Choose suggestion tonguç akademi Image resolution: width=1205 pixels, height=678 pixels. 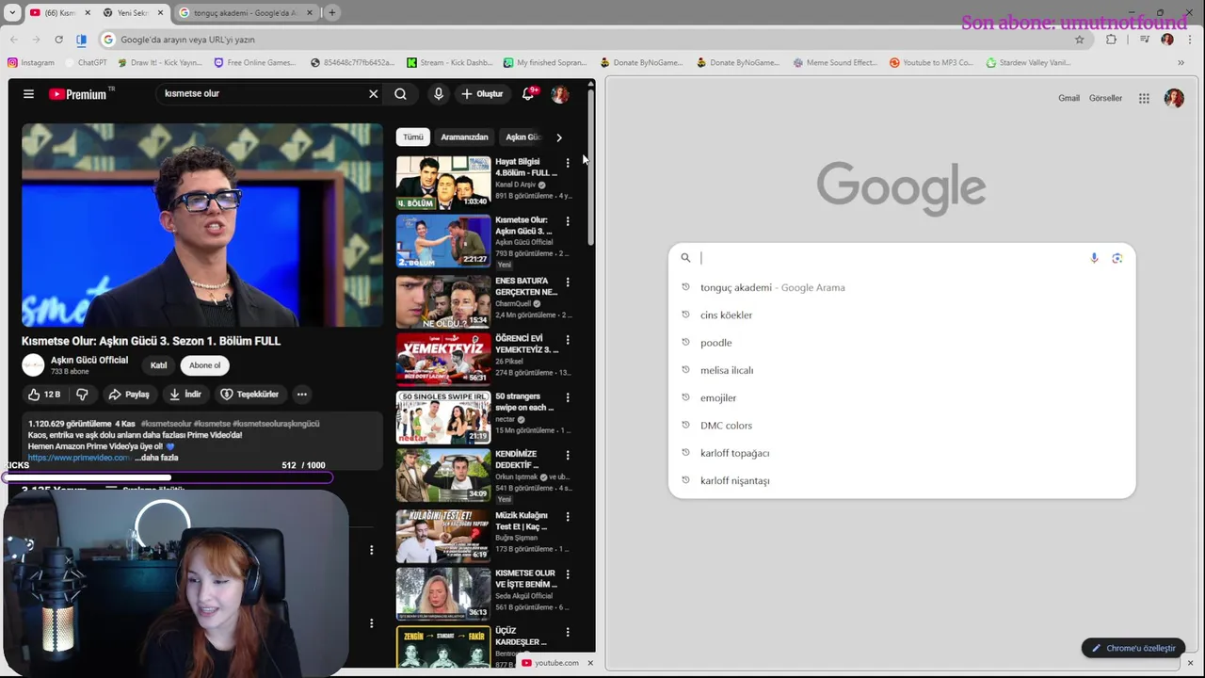tap(902, 287)
